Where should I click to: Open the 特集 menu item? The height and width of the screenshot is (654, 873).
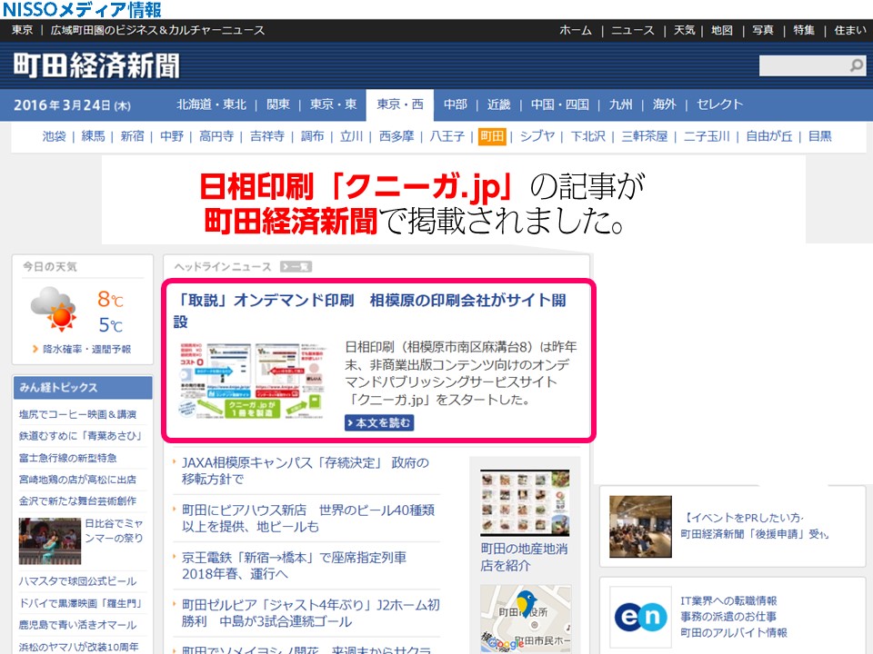(804, 30)
